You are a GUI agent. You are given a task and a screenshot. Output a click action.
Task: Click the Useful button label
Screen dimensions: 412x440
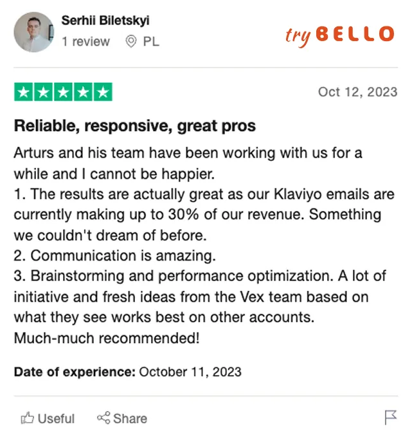pyautogui.click(x=56, y=418)
